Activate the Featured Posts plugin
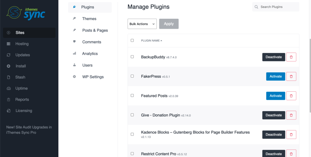This screenshot has height=157, width=311. (x=276, y=96)
